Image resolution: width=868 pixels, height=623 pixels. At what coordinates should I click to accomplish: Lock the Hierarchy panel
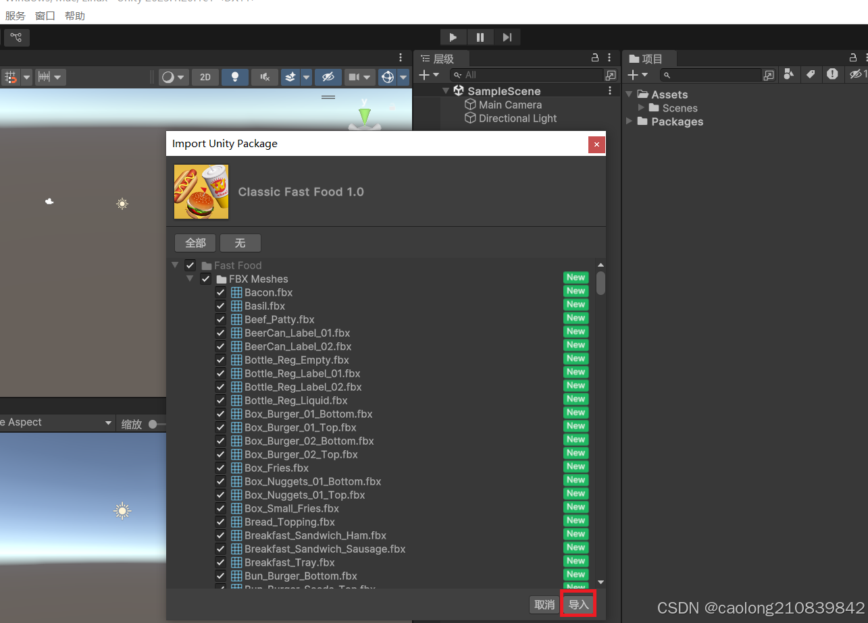click(x=595, y=58)
